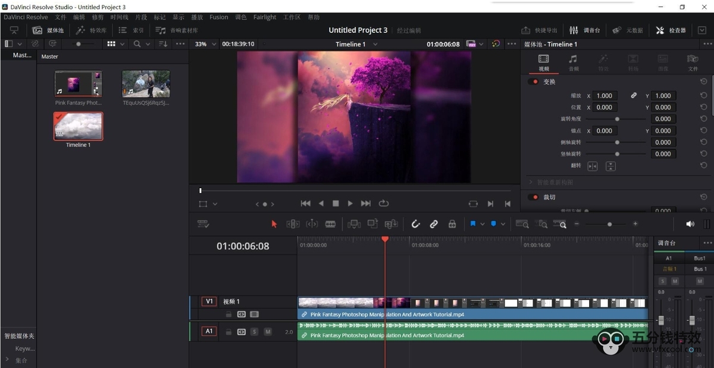Lock the A1 audio track

[228, 332]
